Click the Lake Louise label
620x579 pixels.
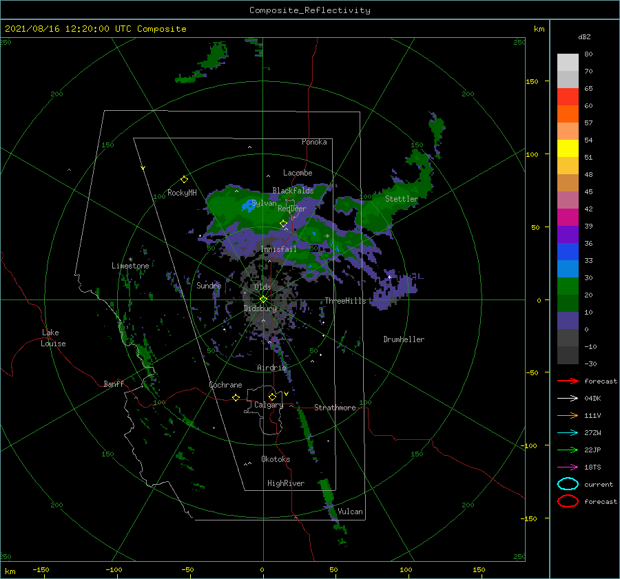coord(54,338)
